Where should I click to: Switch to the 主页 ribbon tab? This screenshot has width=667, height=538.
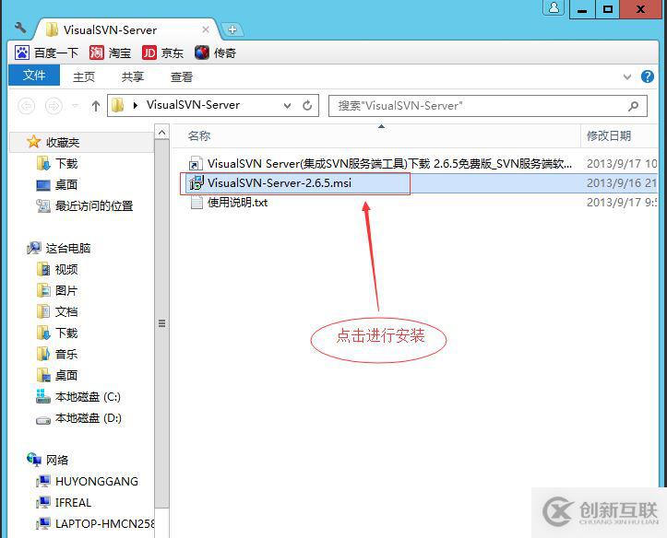click(x=84, y=76)
